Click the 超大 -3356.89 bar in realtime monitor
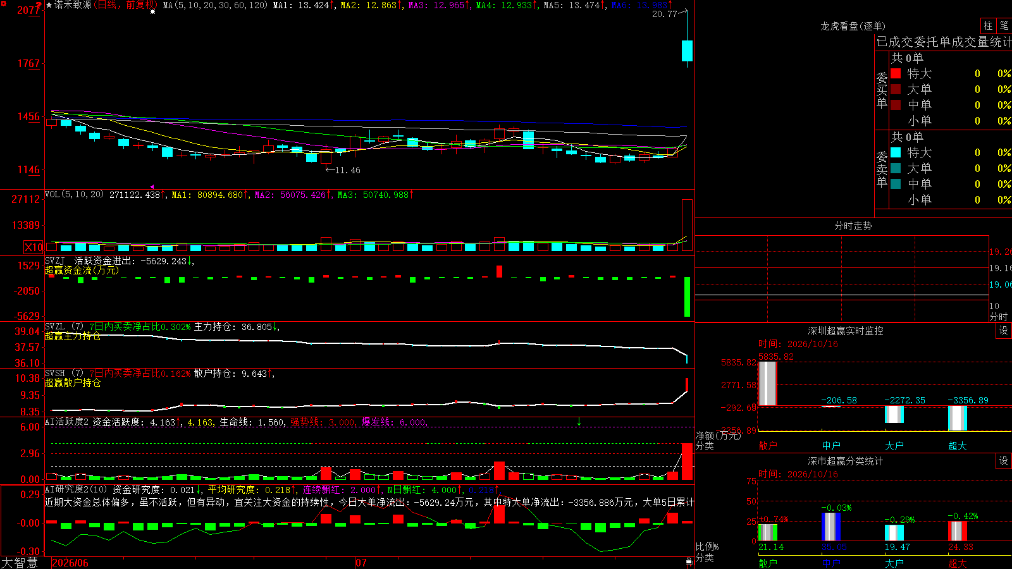 click(x=958, y=419)
